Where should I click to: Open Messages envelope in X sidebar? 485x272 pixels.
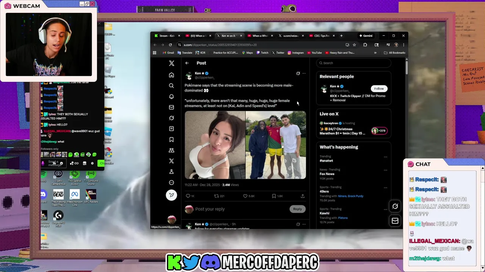(171, 107)
